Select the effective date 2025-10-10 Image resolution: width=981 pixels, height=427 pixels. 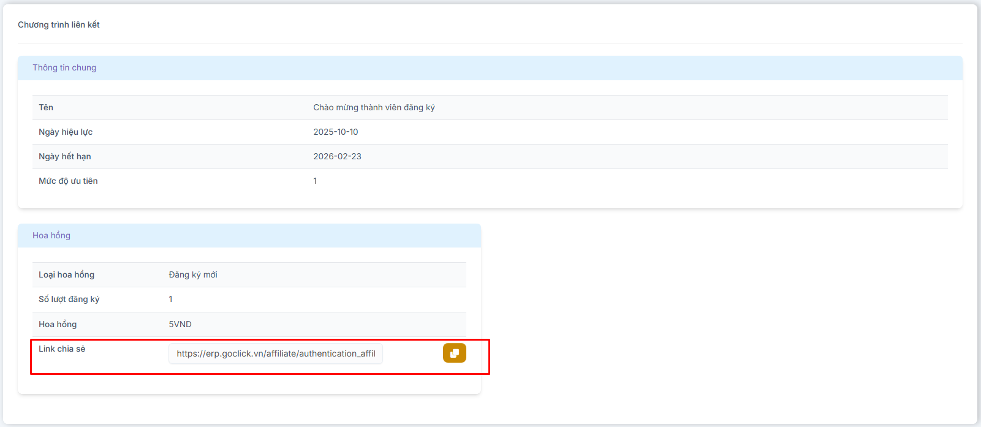coord(336,132)
